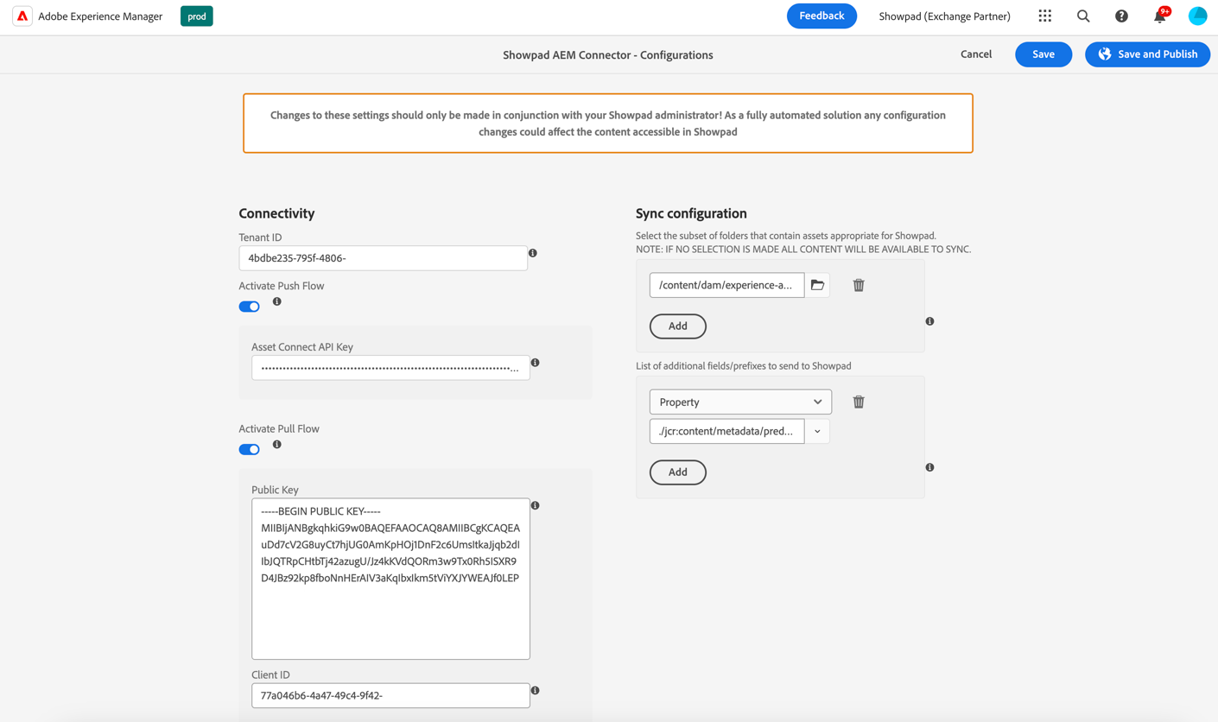Click Cancel in the header
Screen dimensions: 1218x722
tap(976, 54)
